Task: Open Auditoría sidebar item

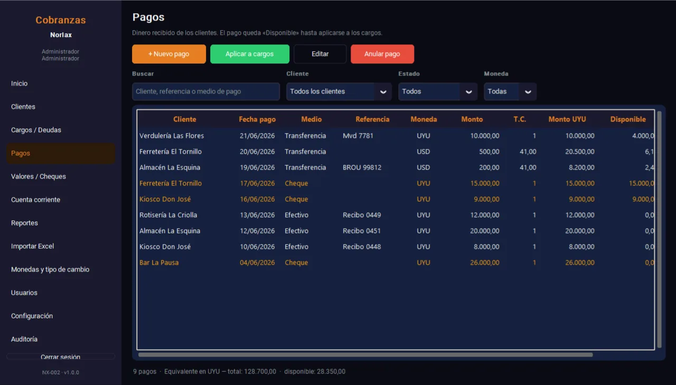Action: coord(61,339)
